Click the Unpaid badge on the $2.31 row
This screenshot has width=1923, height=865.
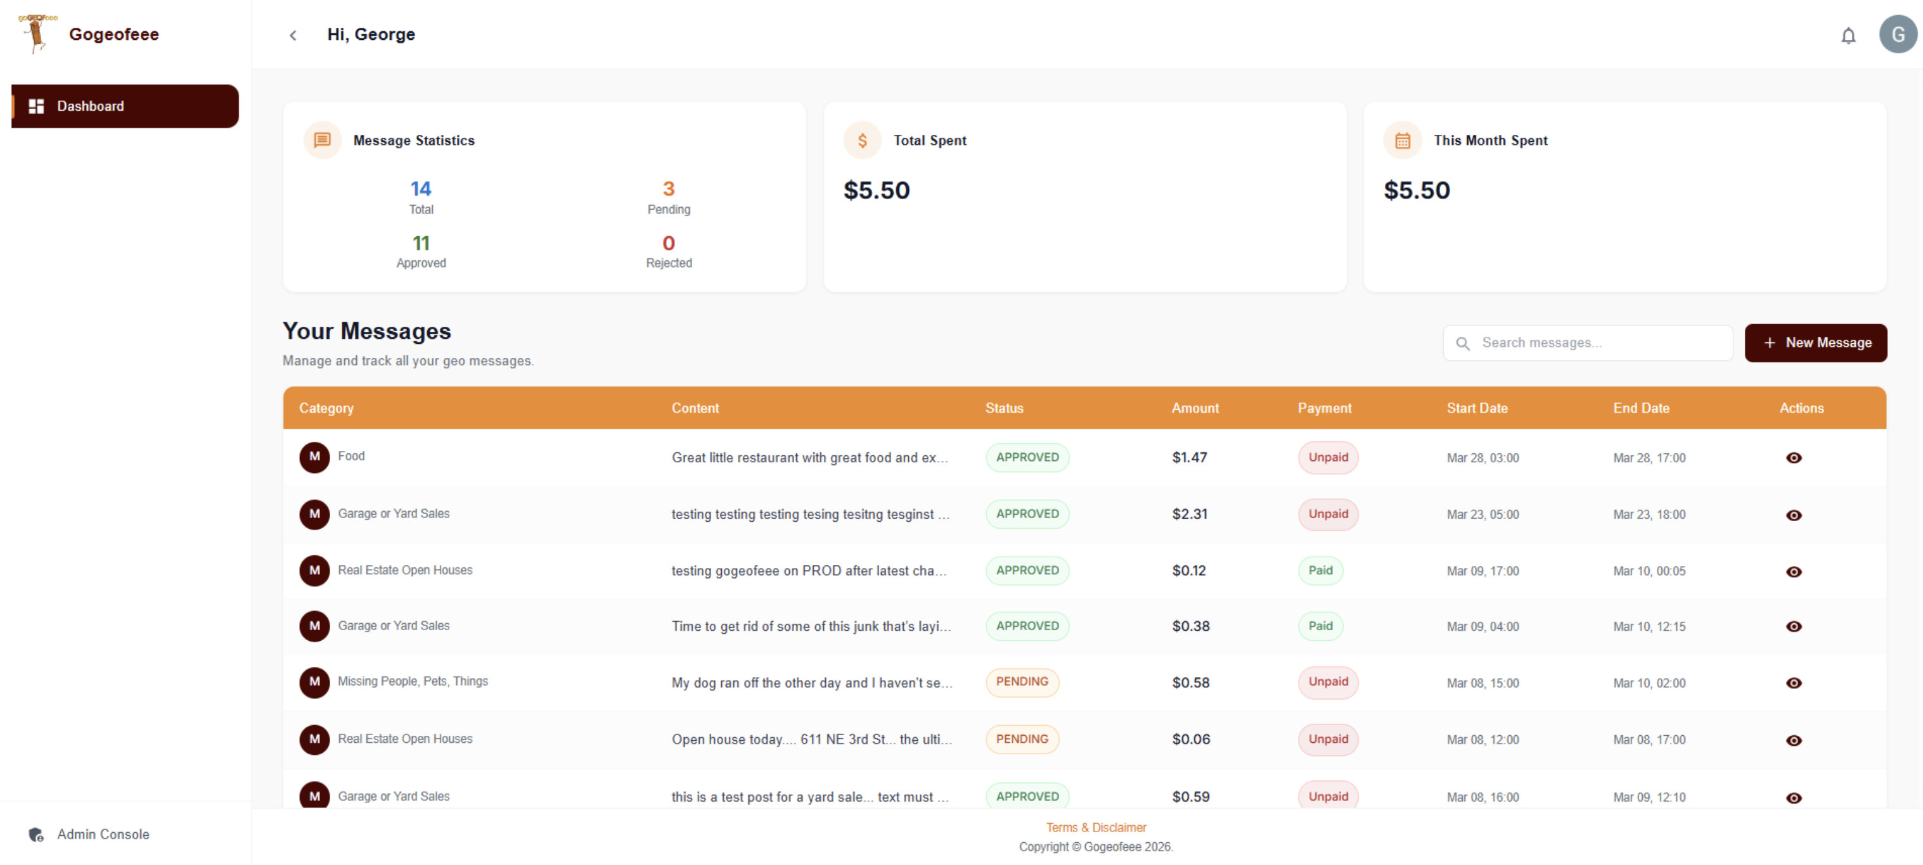coord(1327,514)
